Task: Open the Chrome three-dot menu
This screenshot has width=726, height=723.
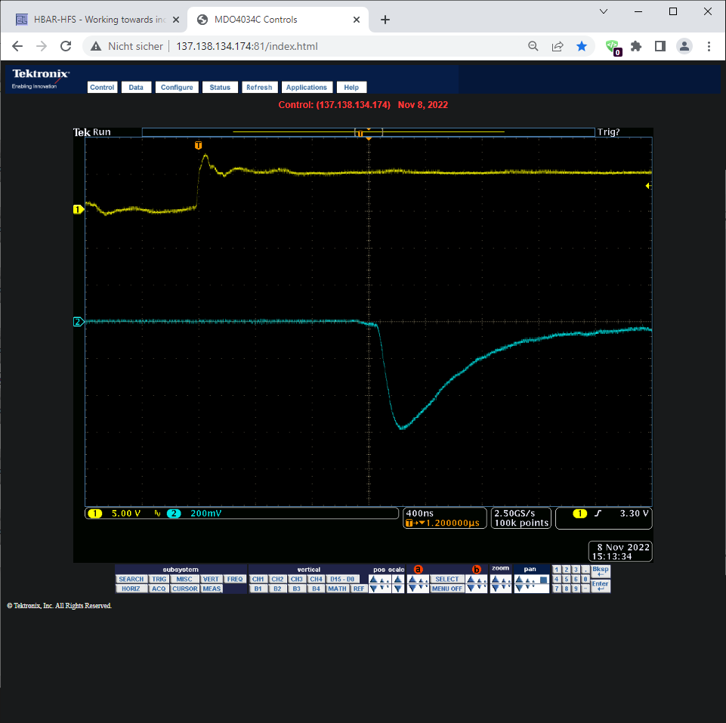Action: coord(709,46)
